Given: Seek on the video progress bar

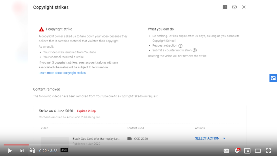Looking at the screenshot, I should (x=138, y=145).
